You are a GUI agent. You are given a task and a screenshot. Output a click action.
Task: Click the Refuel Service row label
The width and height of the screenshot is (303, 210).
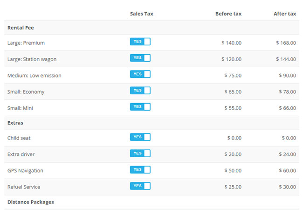click(x=24, y=187)
